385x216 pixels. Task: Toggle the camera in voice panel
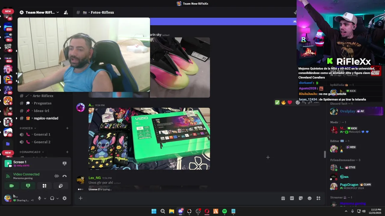12,186
